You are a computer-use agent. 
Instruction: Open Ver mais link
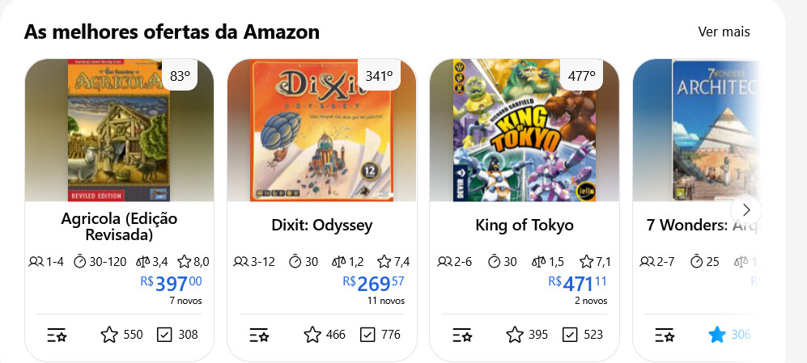[x=724, y=32]
